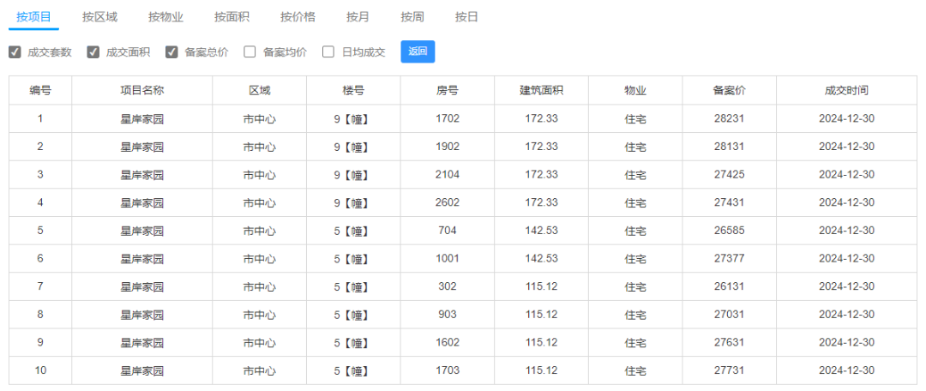
Task: Open the 按物业 tab
Action: coord(166,17)
